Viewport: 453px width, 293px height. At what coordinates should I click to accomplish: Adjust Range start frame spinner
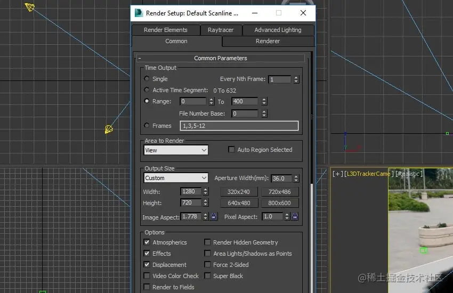(x=211, y=101)
